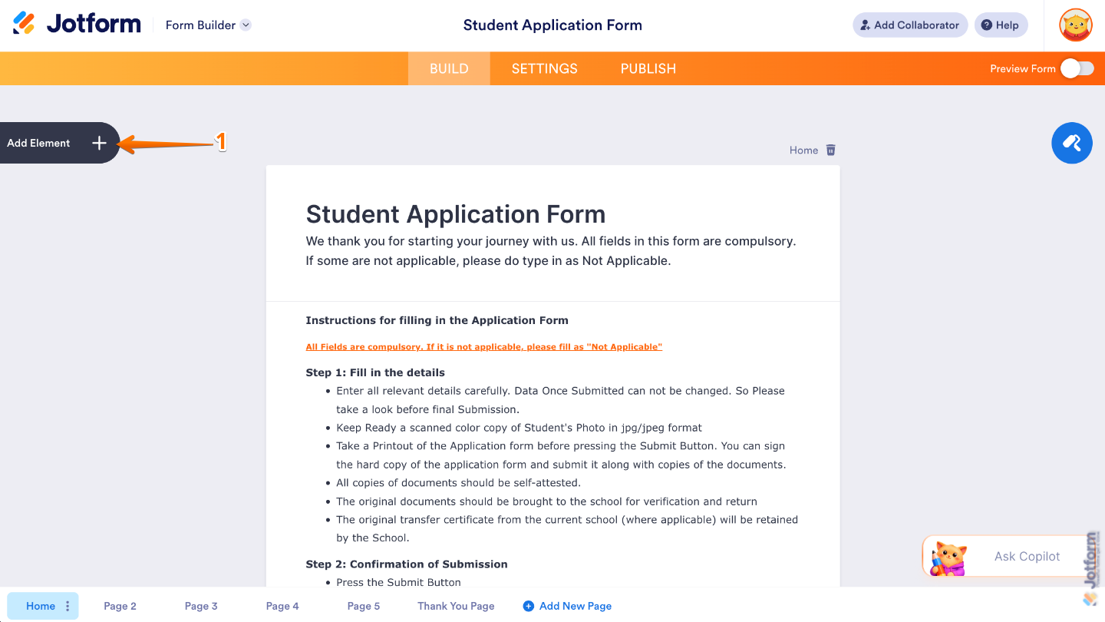Click the 'Press the Submit Button' bullet

[x=399, y=582]
